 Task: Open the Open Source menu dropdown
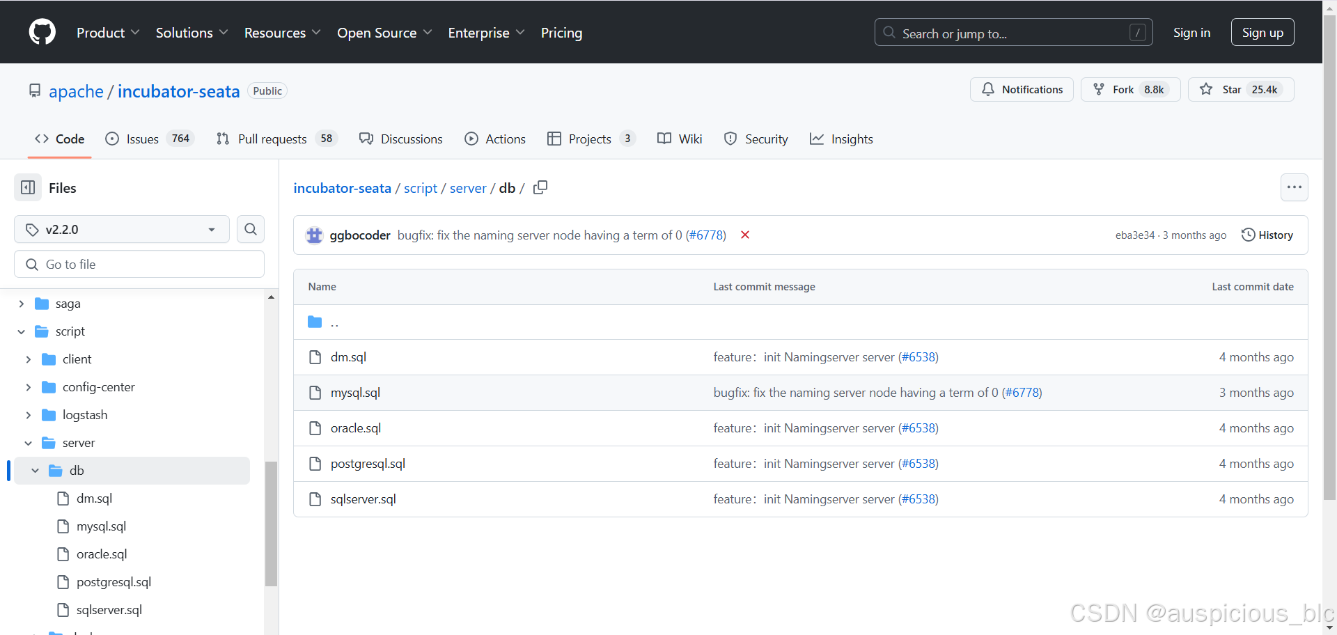(384, 33)
